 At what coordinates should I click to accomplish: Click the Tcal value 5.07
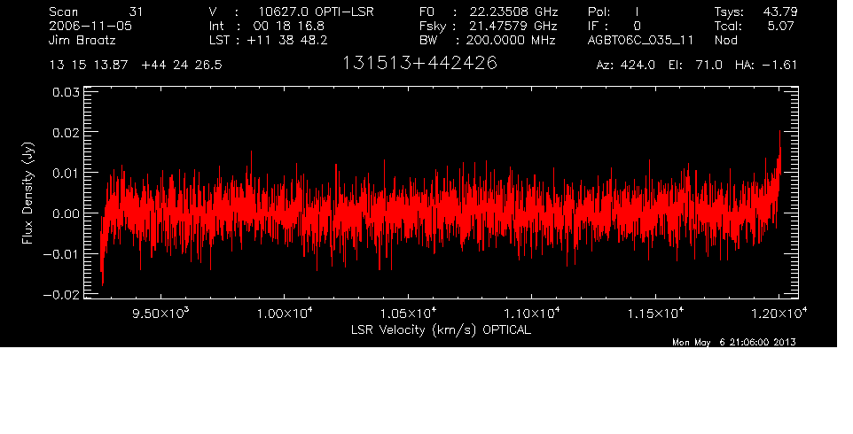tap(782, 26)
